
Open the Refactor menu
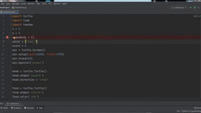(31, 4)
